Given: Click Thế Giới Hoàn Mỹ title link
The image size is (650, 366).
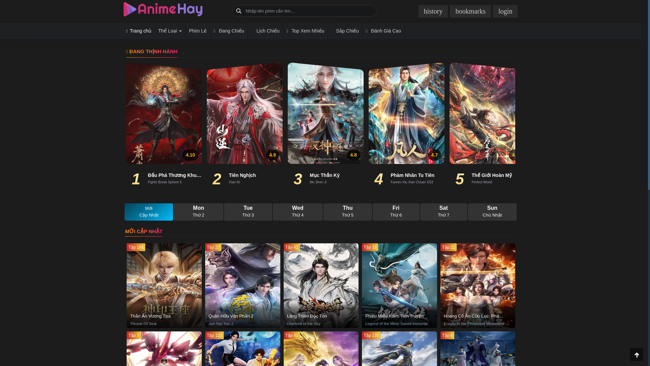Looking at the screenshot, I should click(492, 175).
